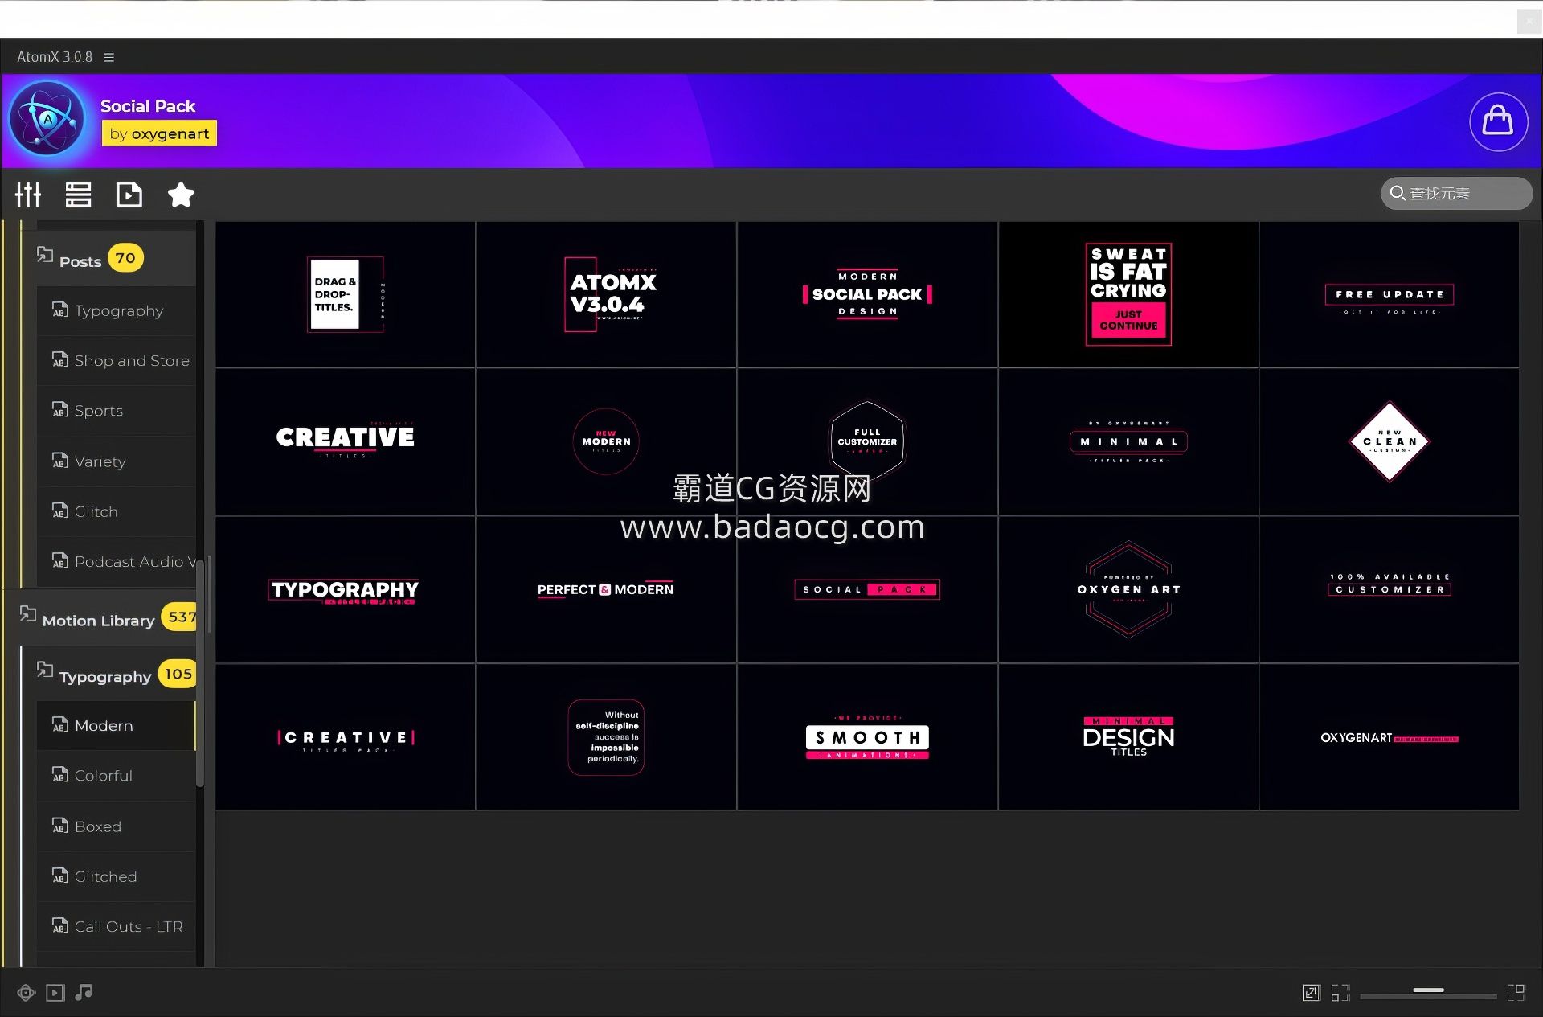Click the Social Pack title

(148, 106)
